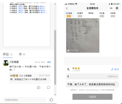Click the 已批改 button
This screenshot has width=122, height=104.
92,97
